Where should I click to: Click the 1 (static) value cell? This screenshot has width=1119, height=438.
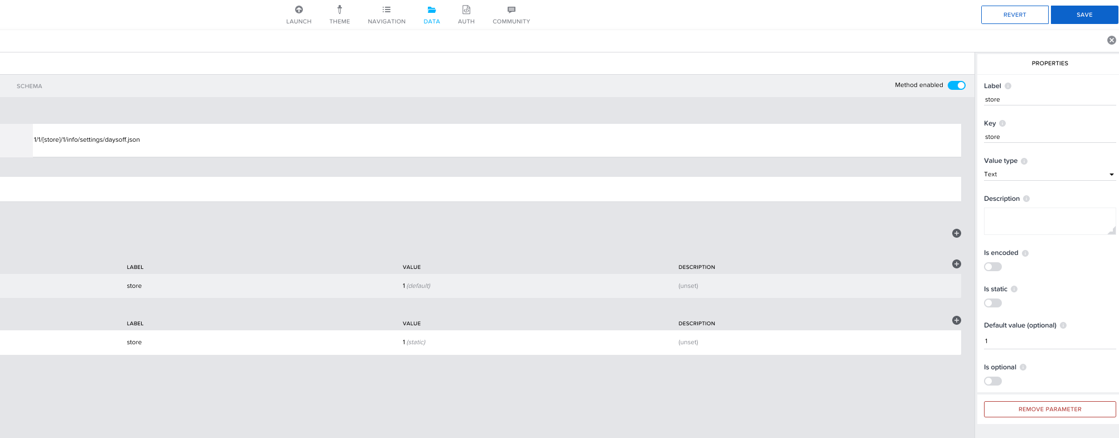414,342
